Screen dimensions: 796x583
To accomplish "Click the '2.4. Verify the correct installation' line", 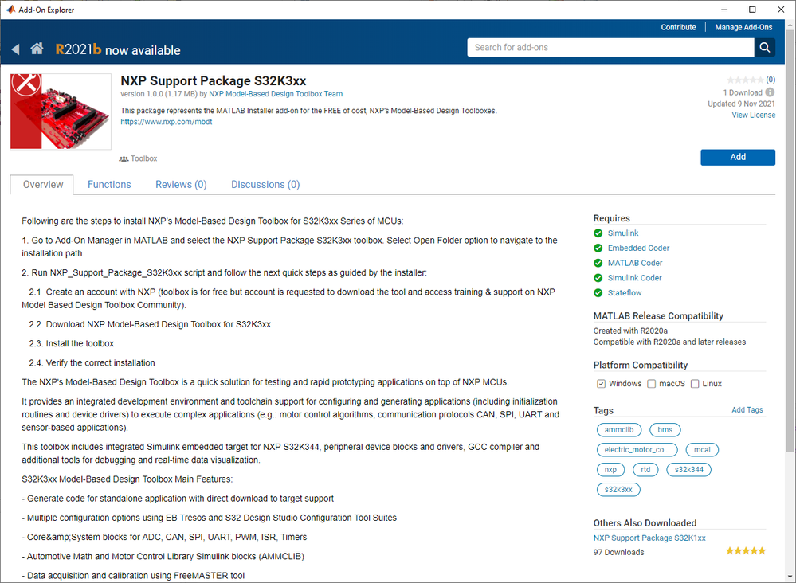I will 92,363.
